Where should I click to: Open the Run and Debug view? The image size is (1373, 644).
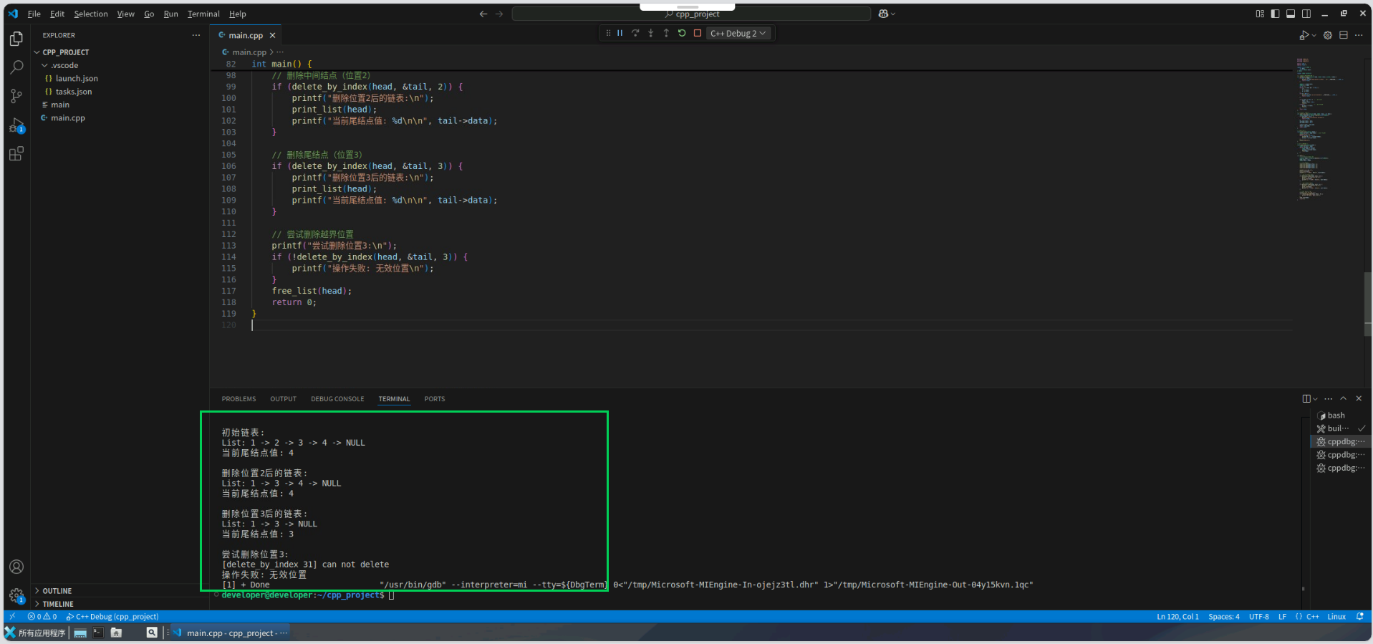[16, 126]
